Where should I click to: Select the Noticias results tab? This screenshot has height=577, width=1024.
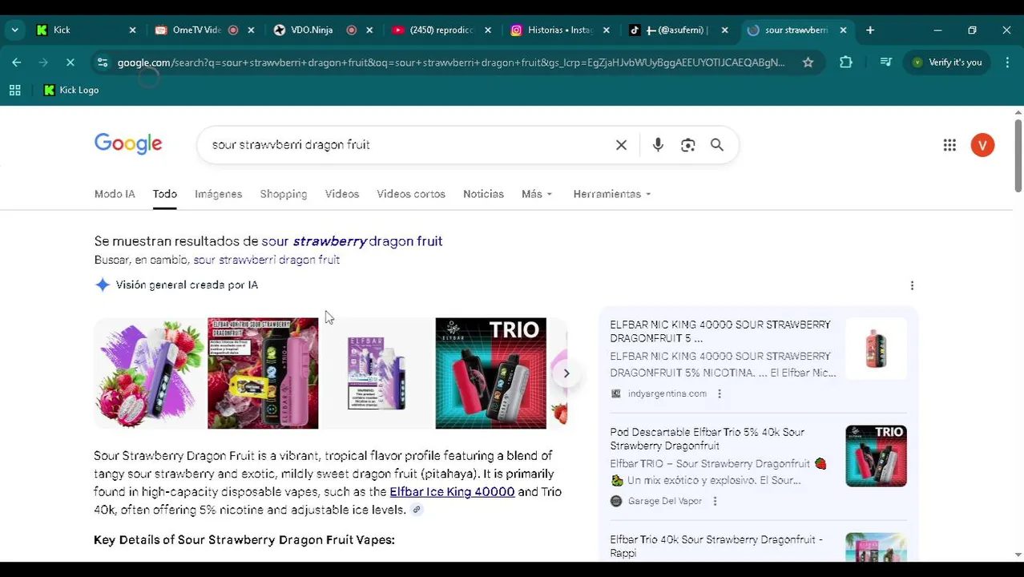(483, 194)
